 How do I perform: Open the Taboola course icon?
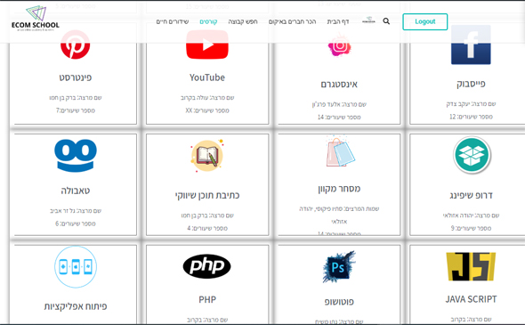pos(76,155)
